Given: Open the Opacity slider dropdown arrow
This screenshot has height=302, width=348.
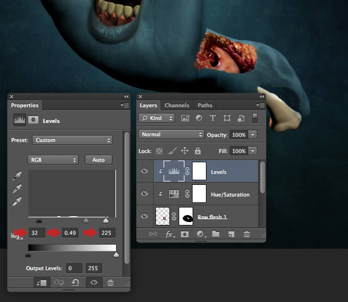Looking at the screenshot, I should click(252, 134).
